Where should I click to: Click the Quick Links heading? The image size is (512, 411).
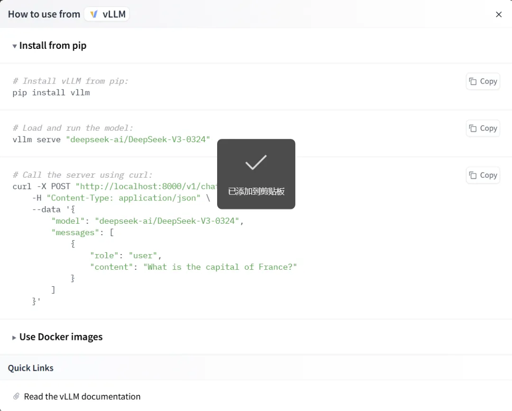click(31, 368)
